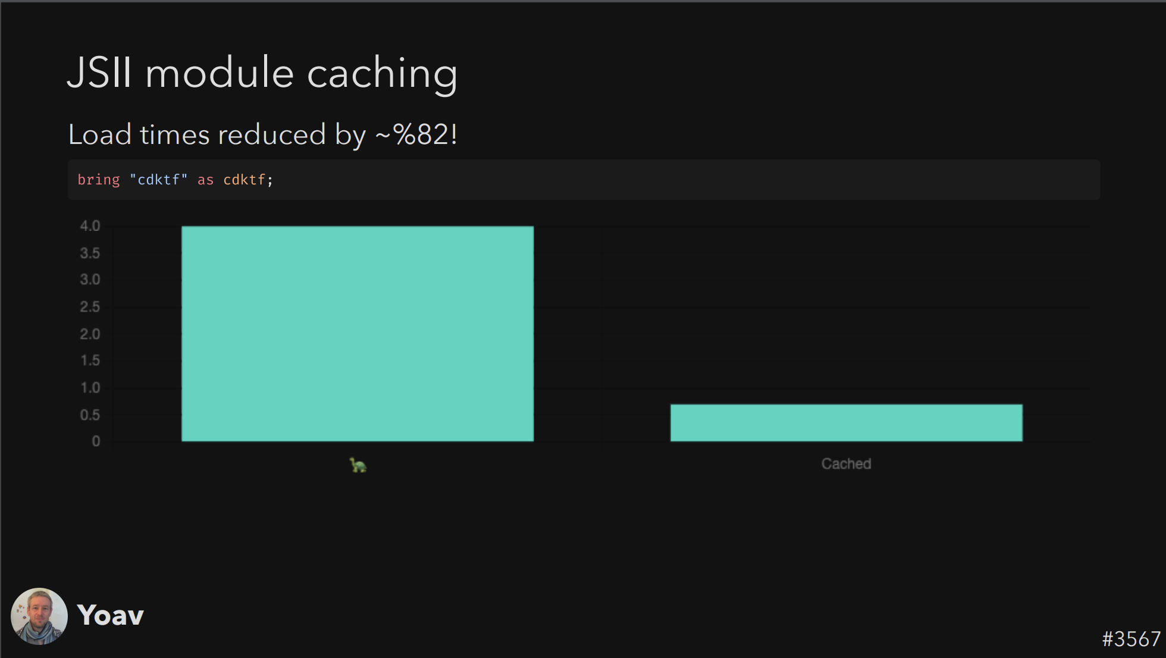Click the 2.0 y-axis tick label

pyautogui.click(x=90, y=334)
